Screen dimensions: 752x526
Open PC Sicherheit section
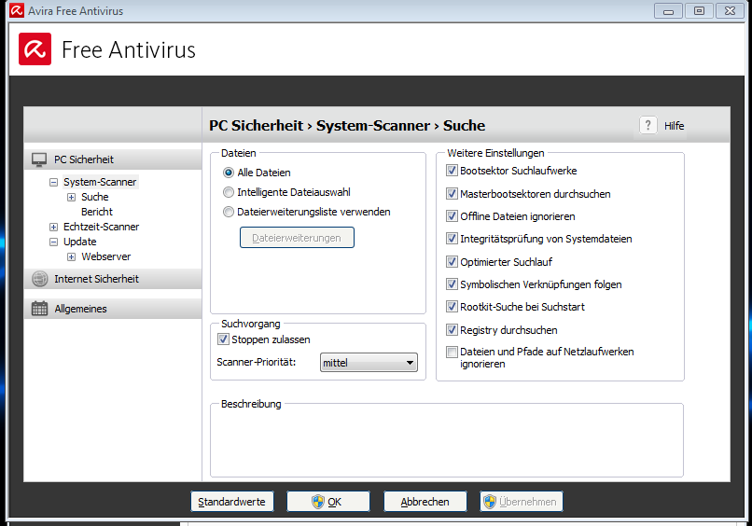click(x=113, y=159)
